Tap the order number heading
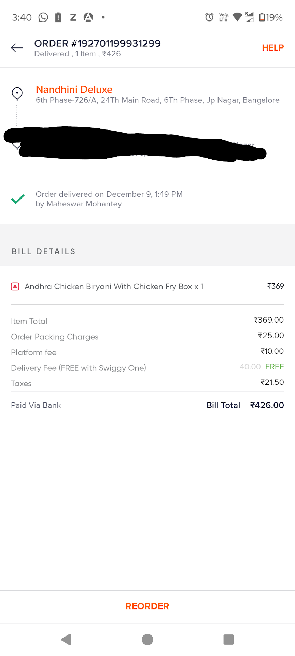 [x=97, y=44]
